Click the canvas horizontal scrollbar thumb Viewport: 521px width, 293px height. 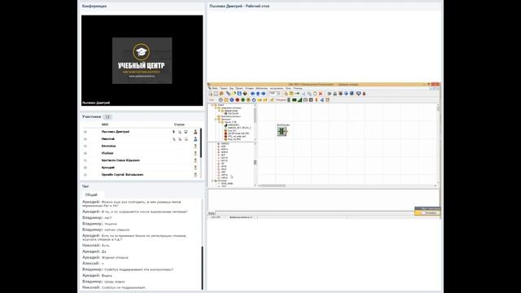point(273,186)
